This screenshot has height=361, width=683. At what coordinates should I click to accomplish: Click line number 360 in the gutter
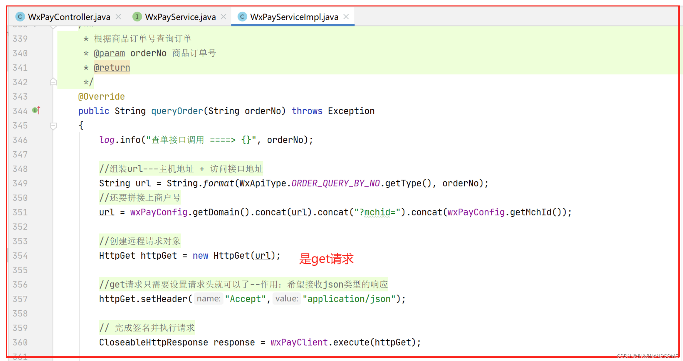click(x=20, y=342)
